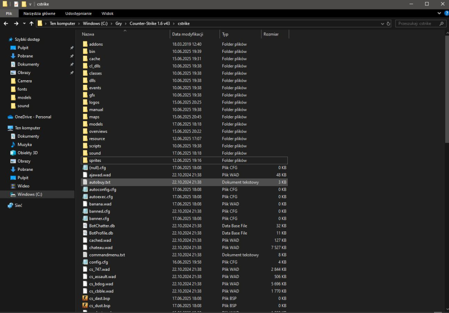Sort files by Data modyfikacji column

188,34
